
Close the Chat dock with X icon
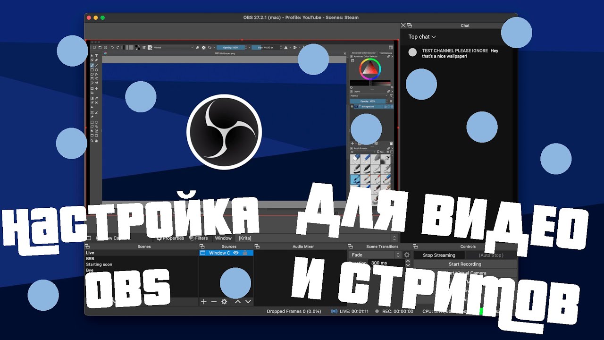tap(403, 25)
